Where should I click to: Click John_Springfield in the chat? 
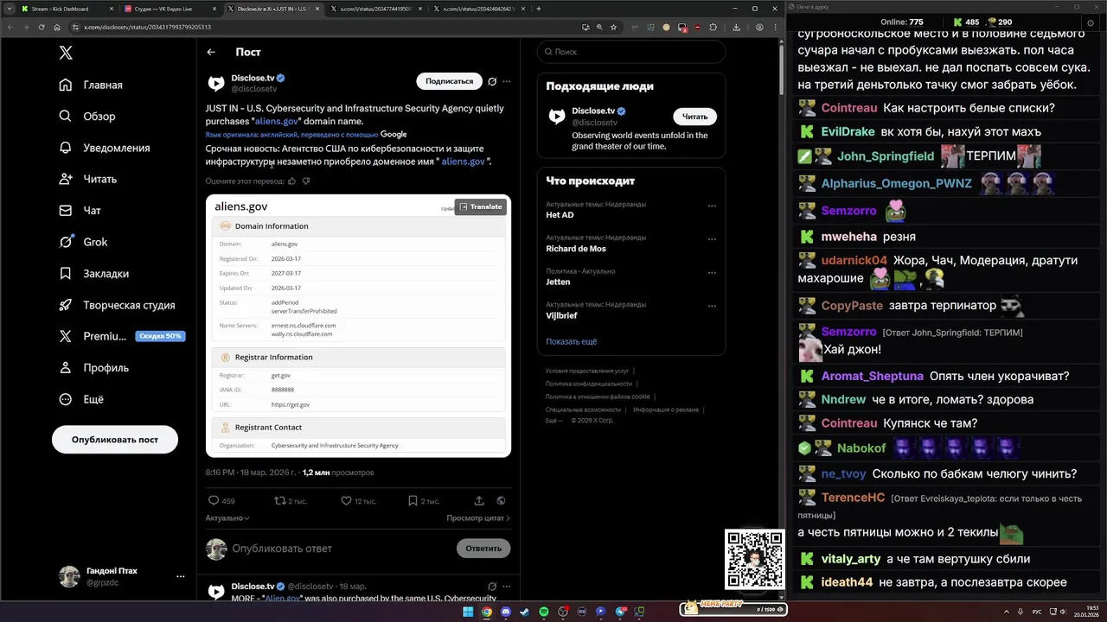click(886, 156)
